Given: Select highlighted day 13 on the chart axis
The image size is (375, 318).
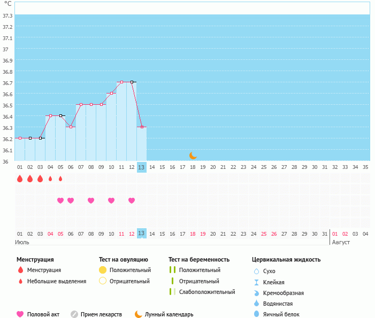Looking at the screenshot, I should (141, 167).
